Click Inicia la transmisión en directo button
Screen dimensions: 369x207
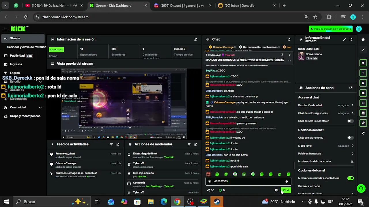[x=331, y=29]
